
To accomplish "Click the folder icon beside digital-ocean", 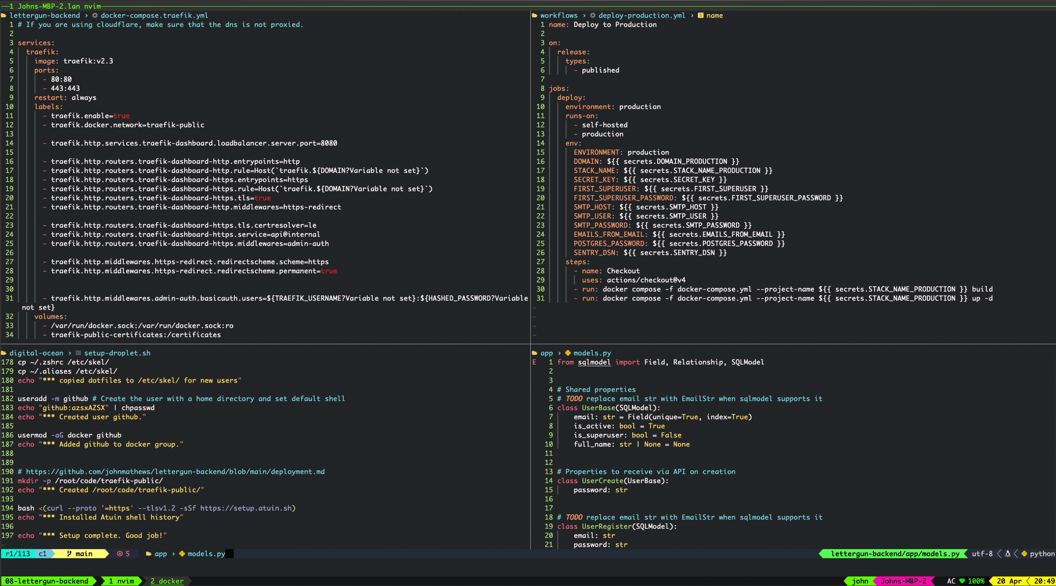I will (x=4, y=353).
